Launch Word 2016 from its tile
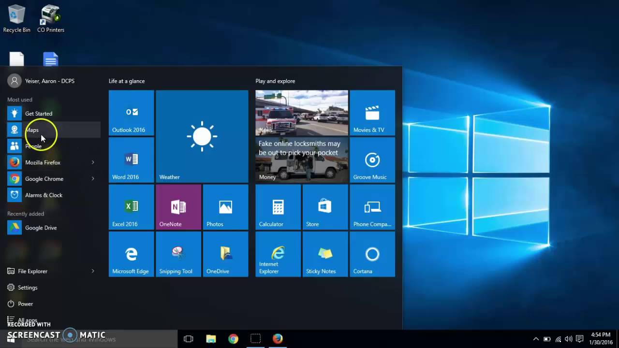This screenshot has width=619, height=348. click(132, 160)
